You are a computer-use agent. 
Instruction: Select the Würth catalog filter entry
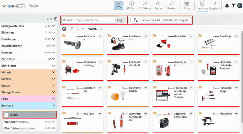29,115
